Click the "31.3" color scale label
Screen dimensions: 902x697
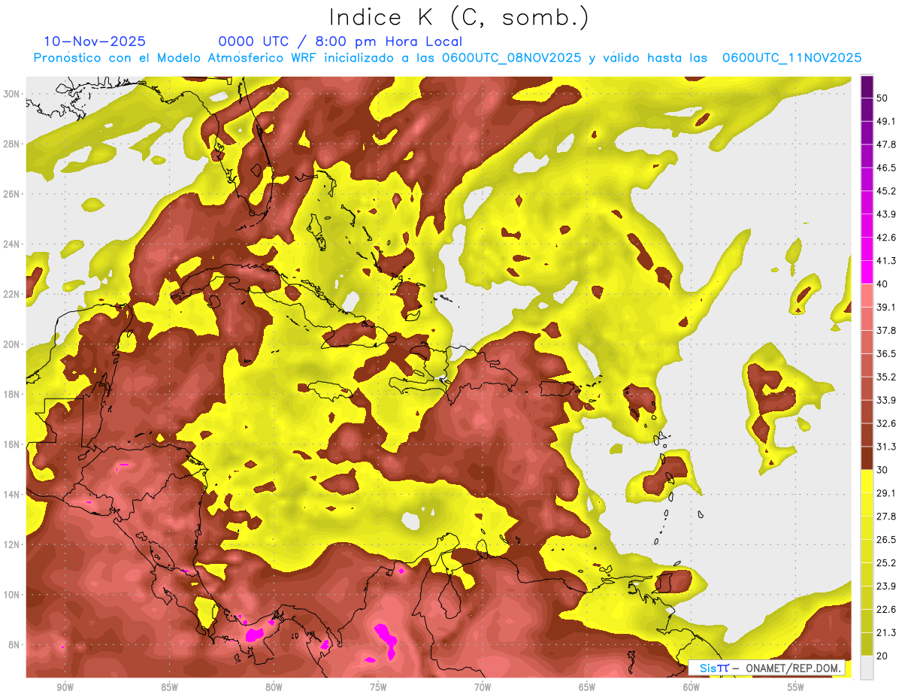coord(885,447)
